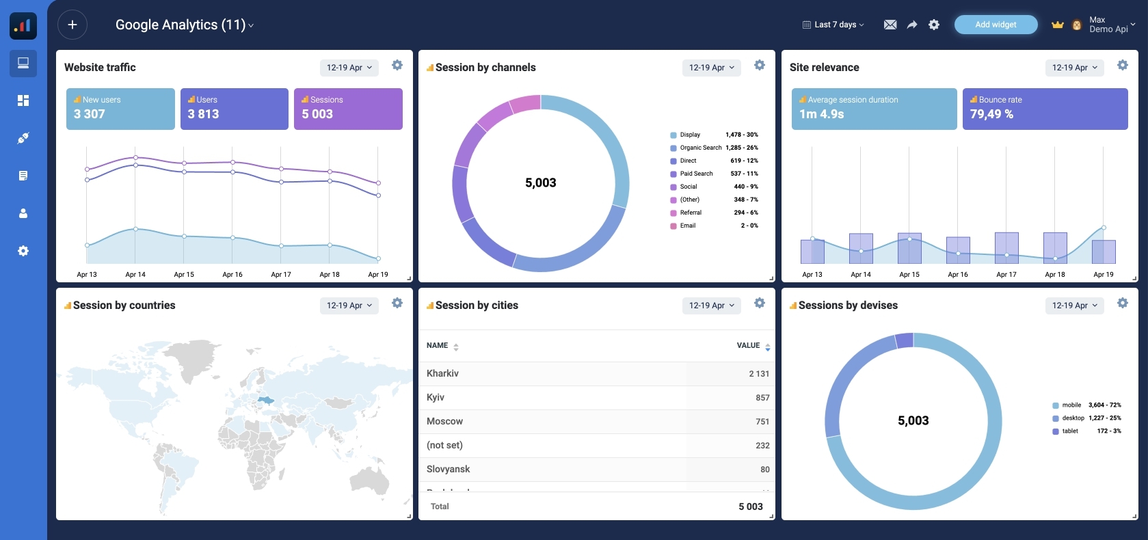Screen dimensions: 1148x540
Task: Click the Add widget button
Action: pyautogui.click(x=996, y=25)
